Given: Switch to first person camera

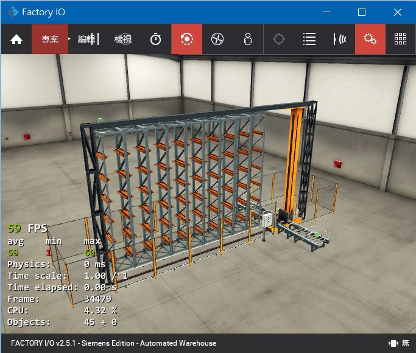Looking at the screenshot, I should coord(248,39).
